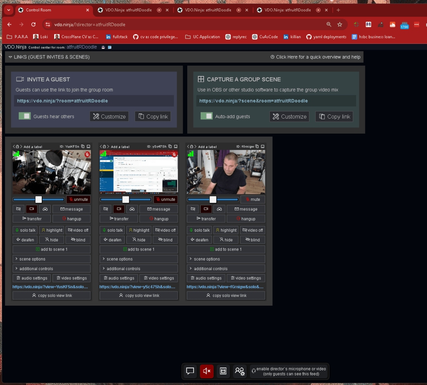The height and width of the screenshot is (385, 427).
Task: Click red camera record icon for YusKFSn
Action: [x=32, y=209]
